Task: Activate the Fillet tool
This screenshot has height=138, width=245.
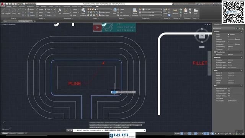Action: (47, 12)
